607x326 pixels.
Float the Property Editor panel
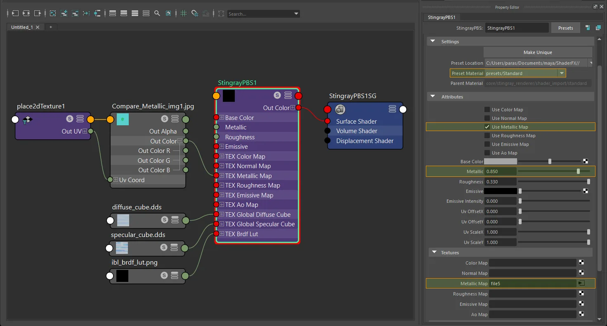(x=595, y=7)
